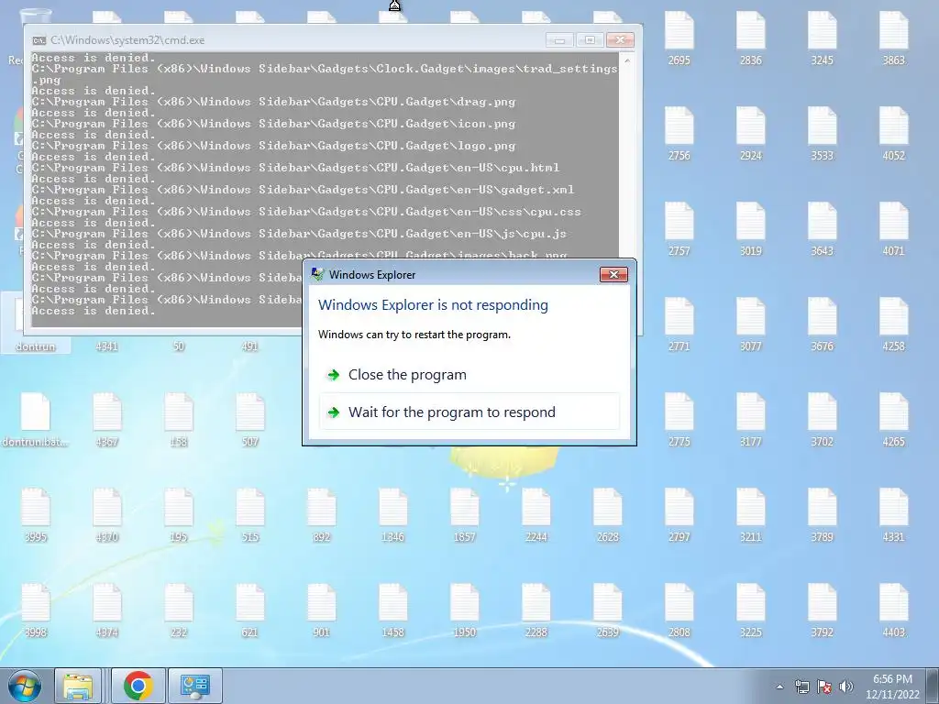Select desktop file 2244
939x704 pixels.
tap(536, 515)
